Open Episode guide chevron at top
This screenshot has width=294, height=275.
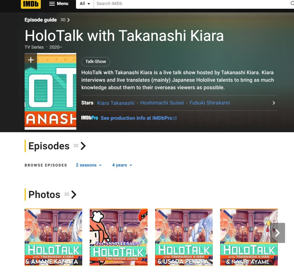[69, 20]
